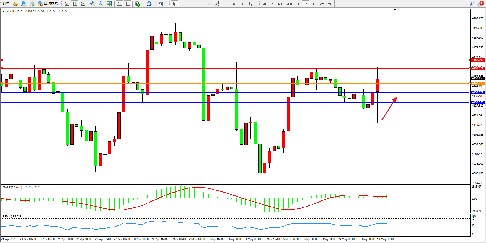This screenshot has height=243, width=486.
Task: Click the Zoom Out magnifier icon
Action: pos(101,4)
